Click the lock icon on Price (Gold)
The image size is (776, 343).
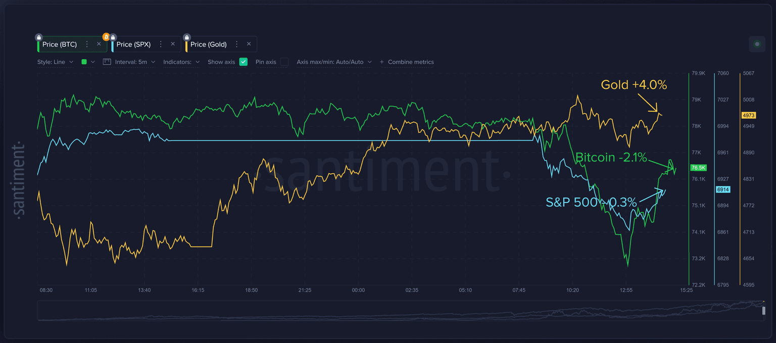click(x=187, y=37)
